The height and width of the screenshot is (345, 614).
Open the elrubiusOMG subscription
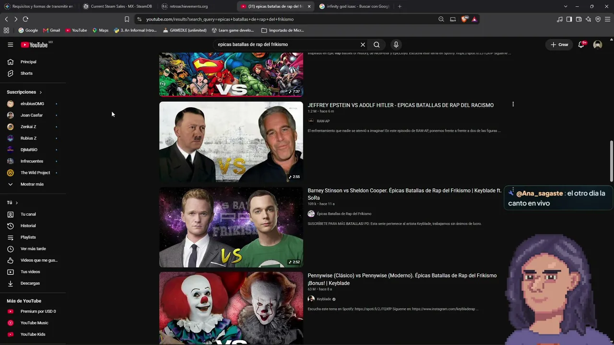[x=33, y=103]
